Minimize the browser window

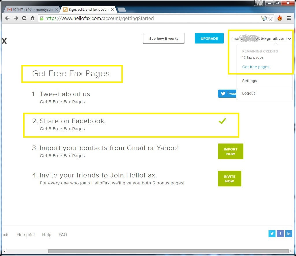point(269,3)
